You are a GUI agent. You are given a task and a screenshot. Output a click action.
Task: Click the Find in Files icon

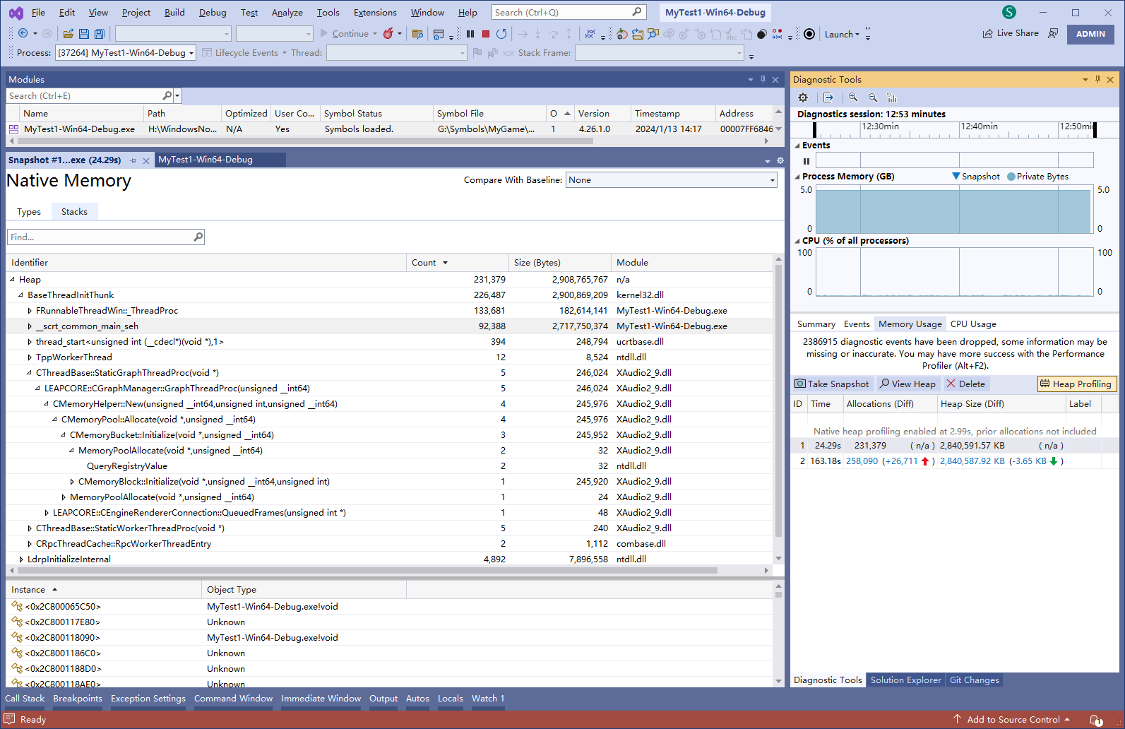(418, 33)
